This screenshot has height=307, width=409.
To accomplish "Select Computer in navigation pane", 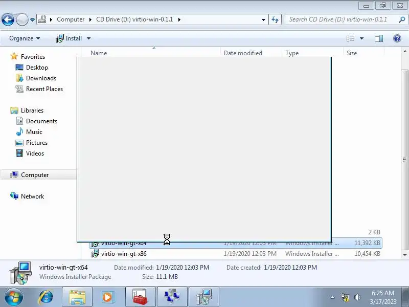I will click(x=35, y=175).
